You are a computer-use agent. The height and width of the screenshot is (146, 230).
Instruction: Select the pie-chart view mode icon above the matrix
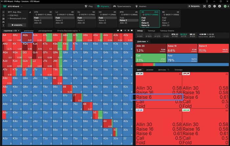point(118,30)
